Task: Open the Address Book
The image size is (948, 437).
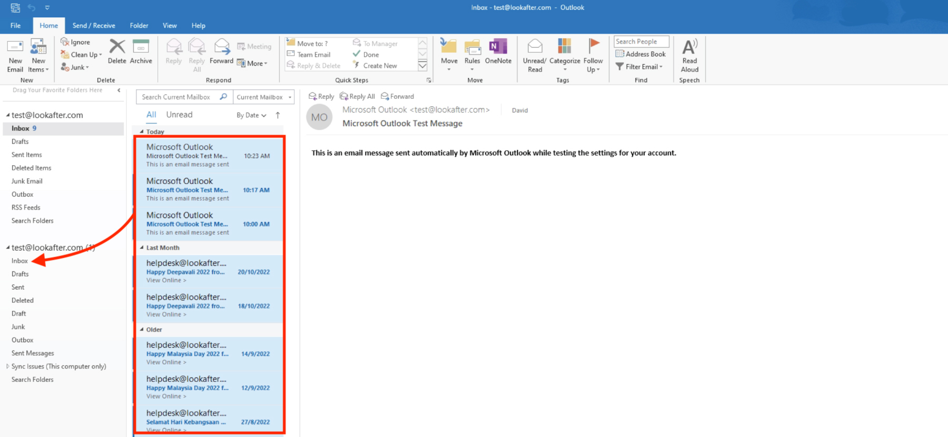Action: (641, 54)
